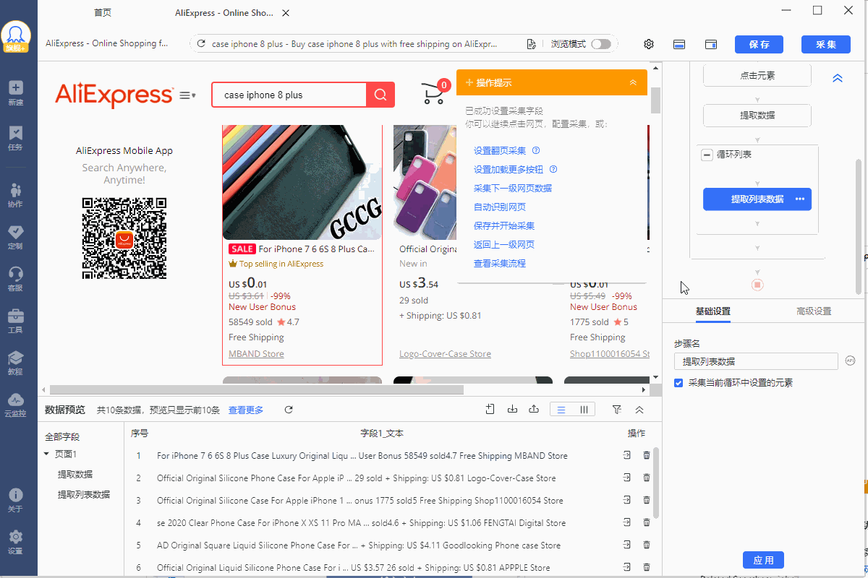Screen dimensions: 868x578
Task: Click the filter icon in data preview toolbar
Action: point(617,410)
